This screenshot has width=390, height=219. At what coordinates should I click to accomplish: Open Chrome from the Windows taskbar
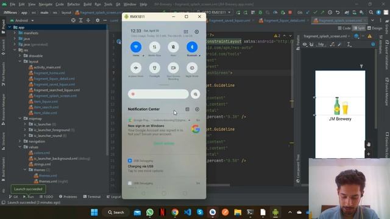(175, 212)
